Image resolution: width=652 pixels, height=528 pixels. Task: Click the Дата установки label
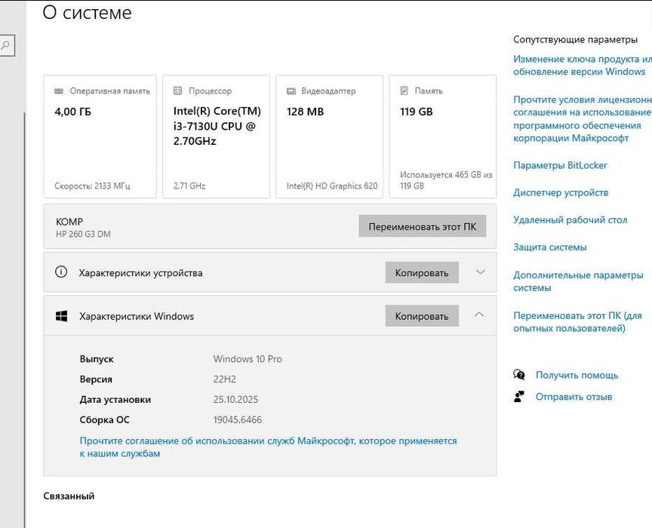tap(115, 400)
